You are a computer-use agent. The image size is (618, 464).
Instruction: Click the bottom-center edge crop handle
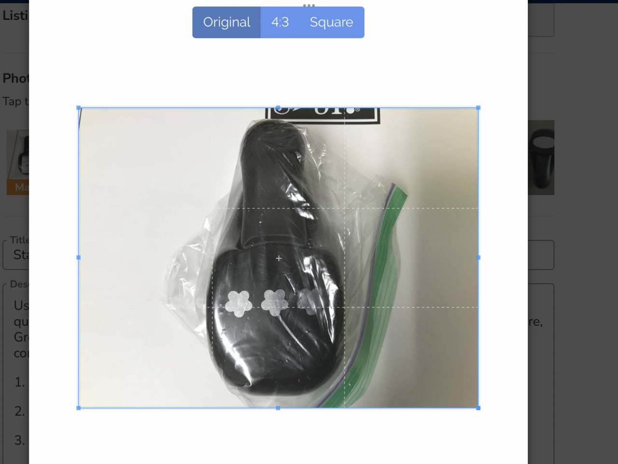[x=278, y=408]
